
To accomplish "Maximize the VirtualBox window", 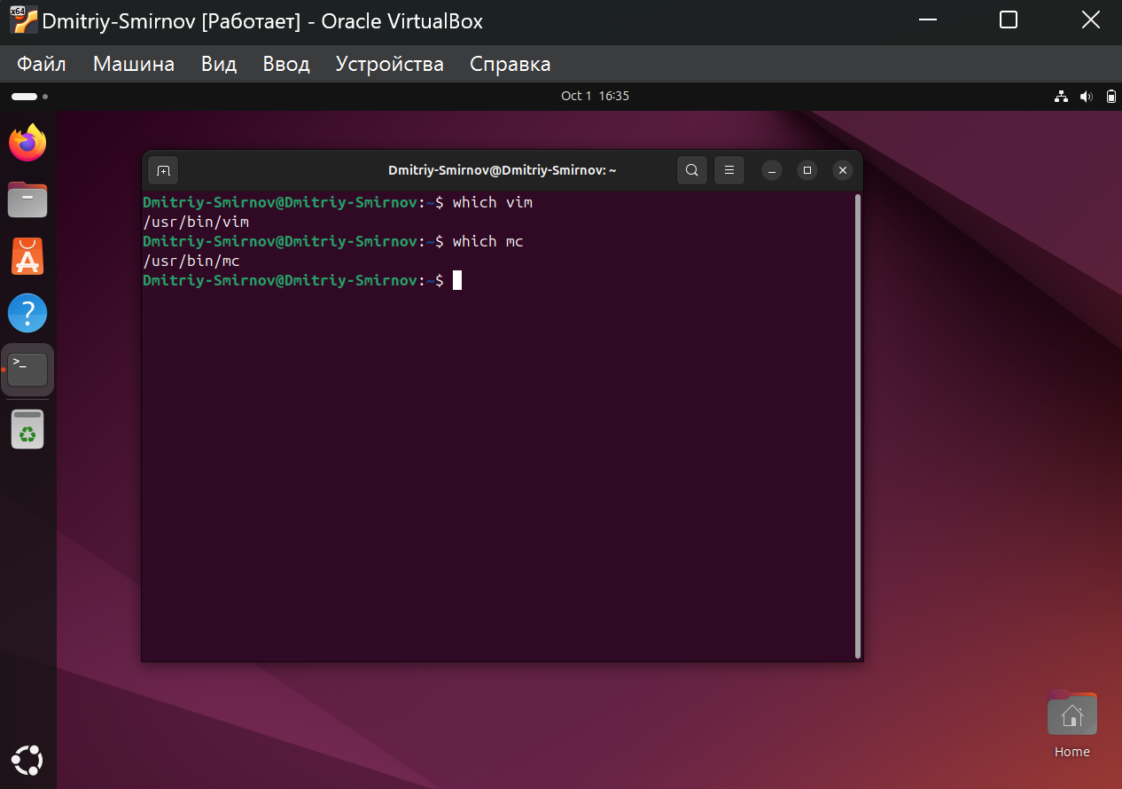I will (x=1009, y=20).
